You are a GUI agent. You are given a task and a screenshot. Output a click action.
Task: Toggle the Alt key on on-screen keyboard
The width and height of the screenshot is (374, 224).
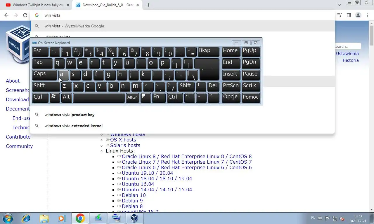pyautogui.click(x=67, y=98)
